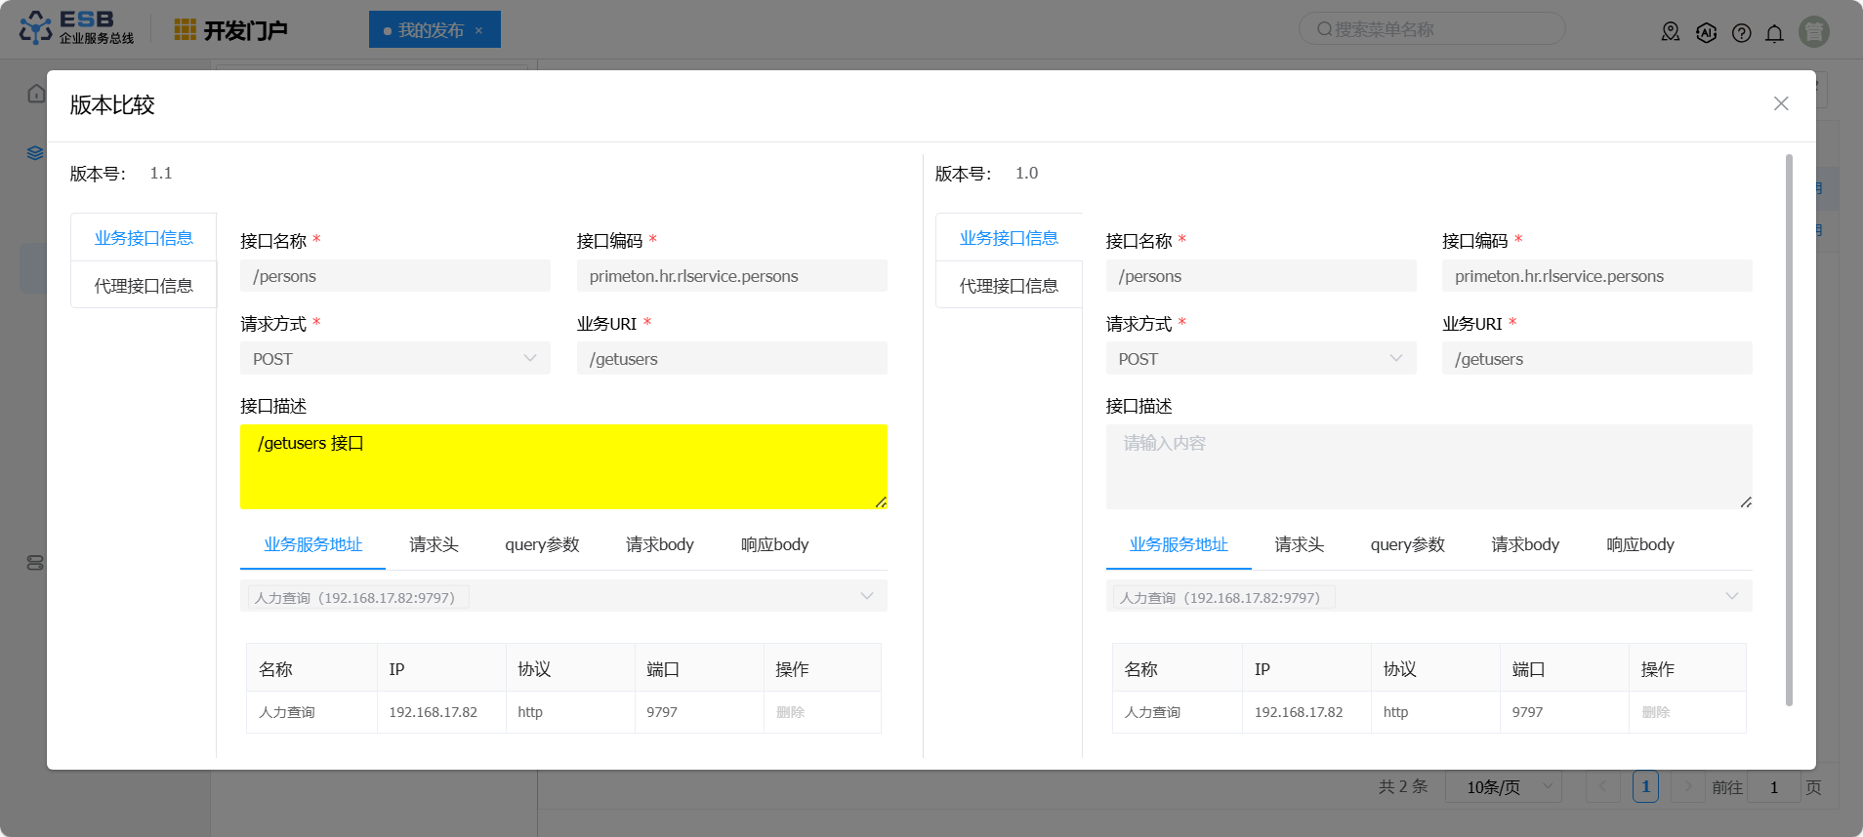Select 请求头 tab in version 1.0

(x=1299, y=544)
